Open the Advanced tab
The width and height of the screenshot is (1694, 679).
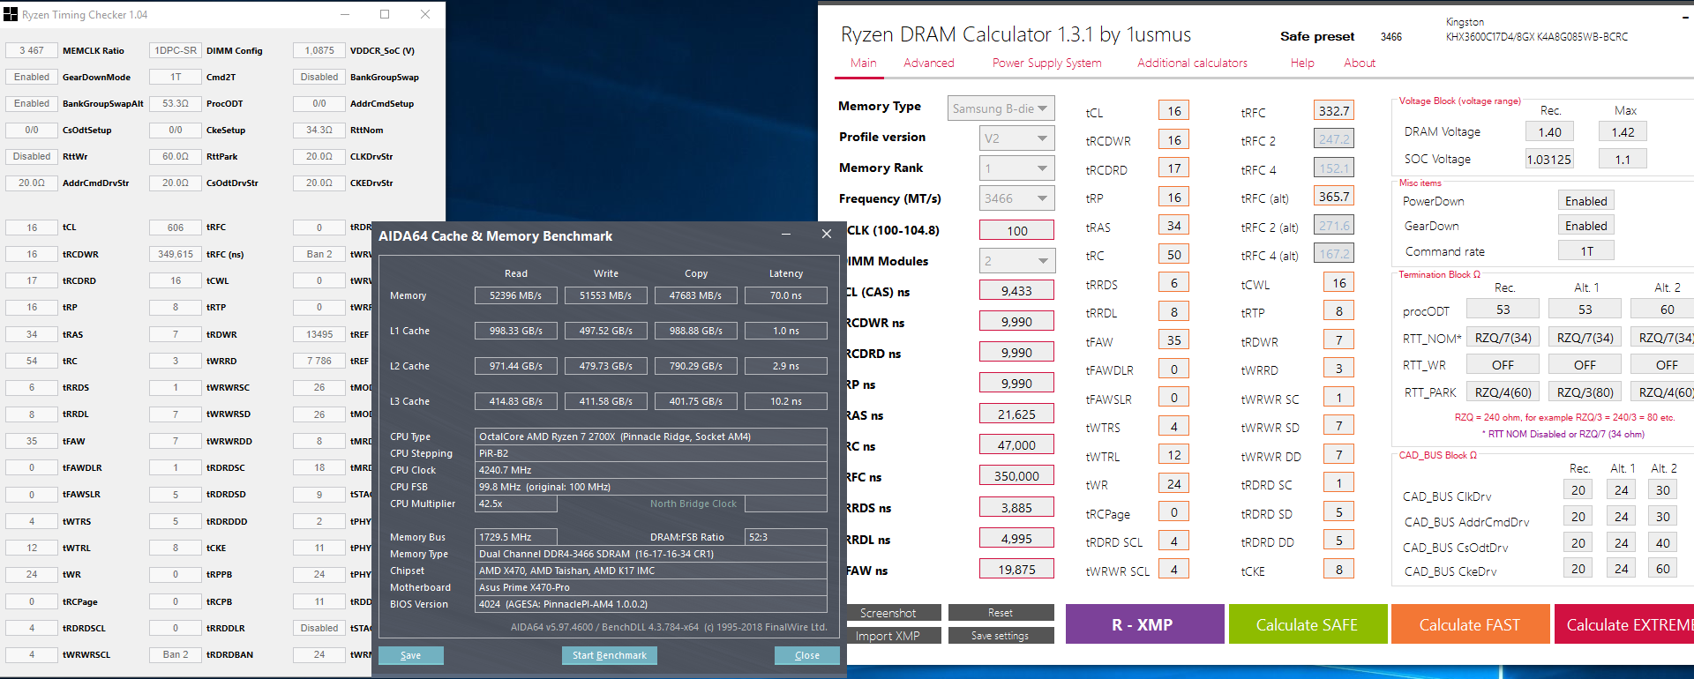[929, 63]
